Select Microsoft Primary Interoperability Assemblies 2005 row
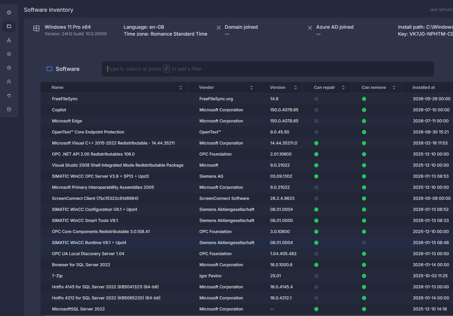The width and height of the screenshot is (453, 316). [247, 187]
